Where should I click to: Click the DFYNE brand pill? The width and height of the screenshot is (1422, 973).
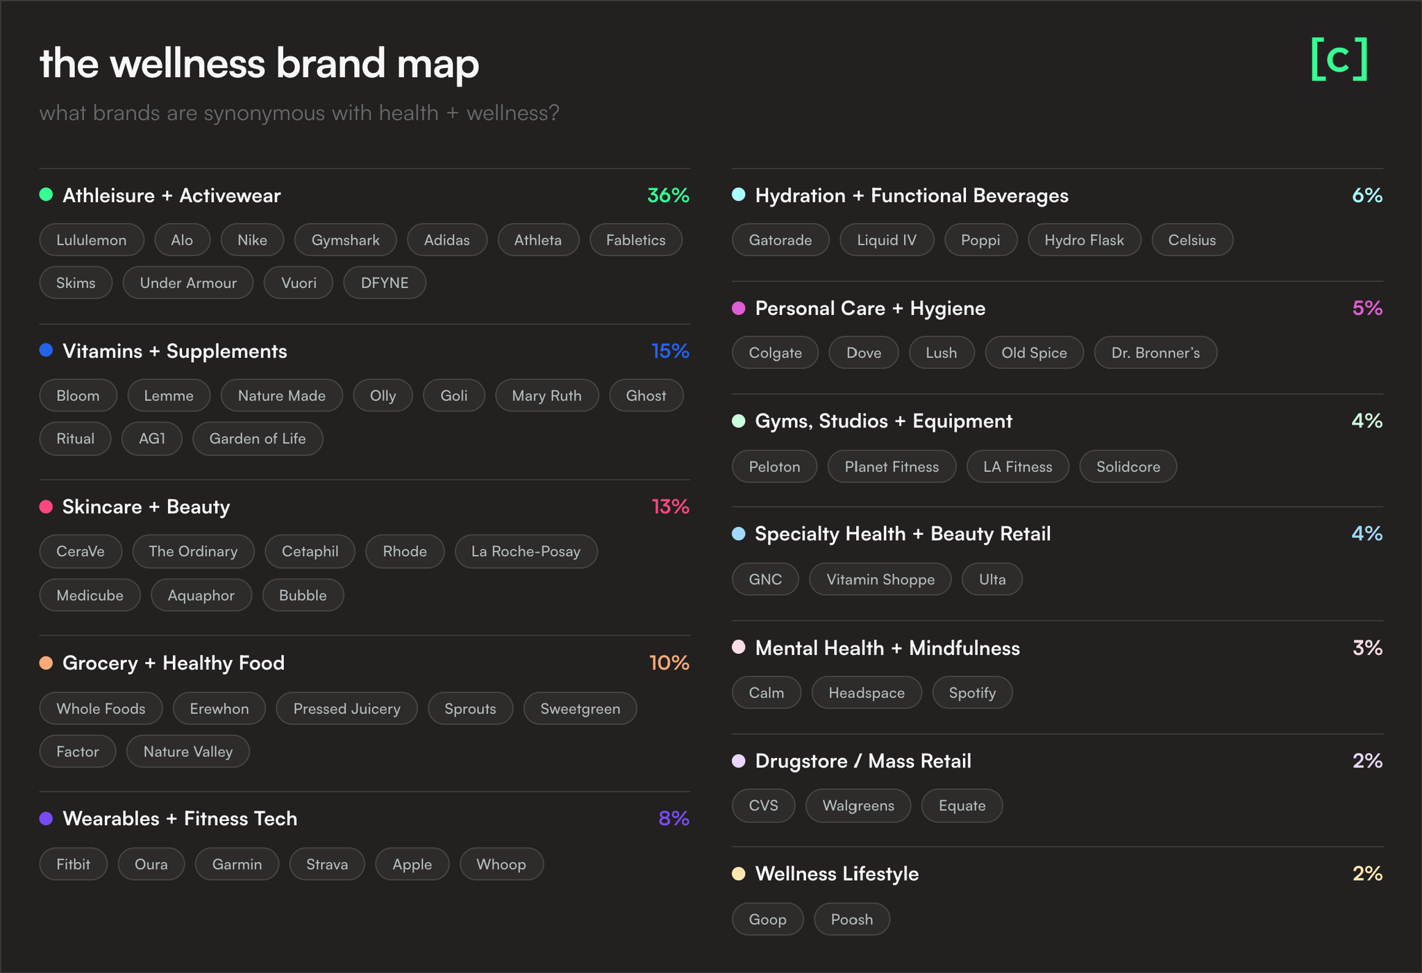pos(385,283)
